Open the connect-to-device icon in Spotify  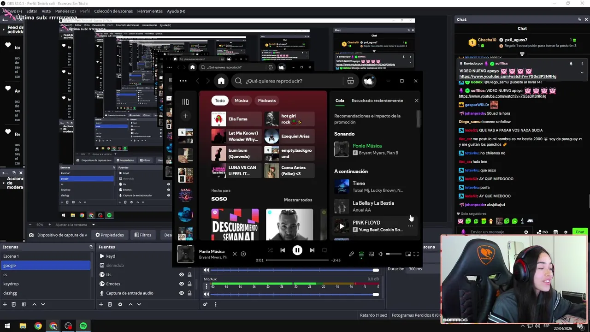coord(371,254)
